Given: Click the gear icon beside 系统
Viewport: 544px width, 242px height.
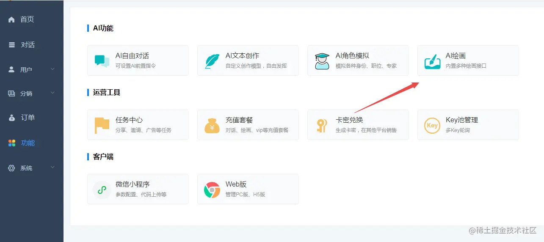Looking at the screenshot, I should [11, 168].
